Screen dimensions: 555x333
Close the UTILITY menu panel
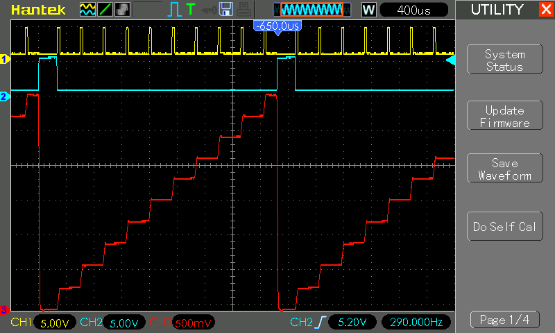click(x=545, y=9)
